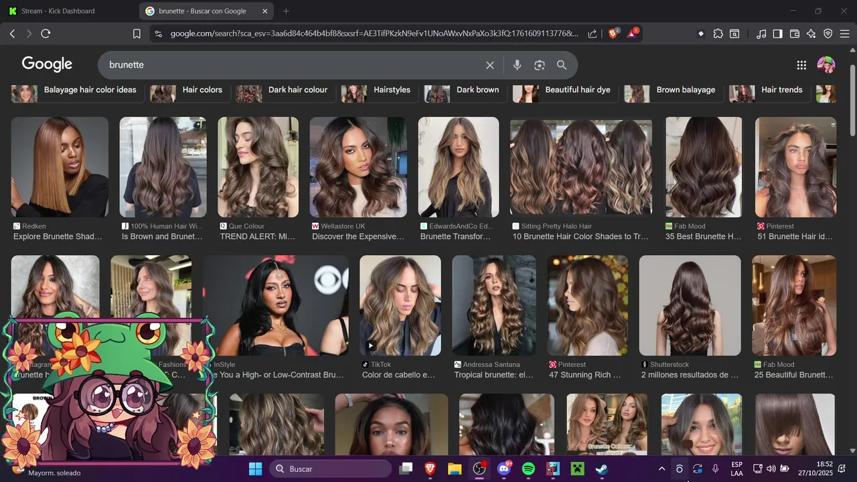The image size is (857, 482).
Task: Click the share page icon in address bar
Action: click(x=593, y=33)
